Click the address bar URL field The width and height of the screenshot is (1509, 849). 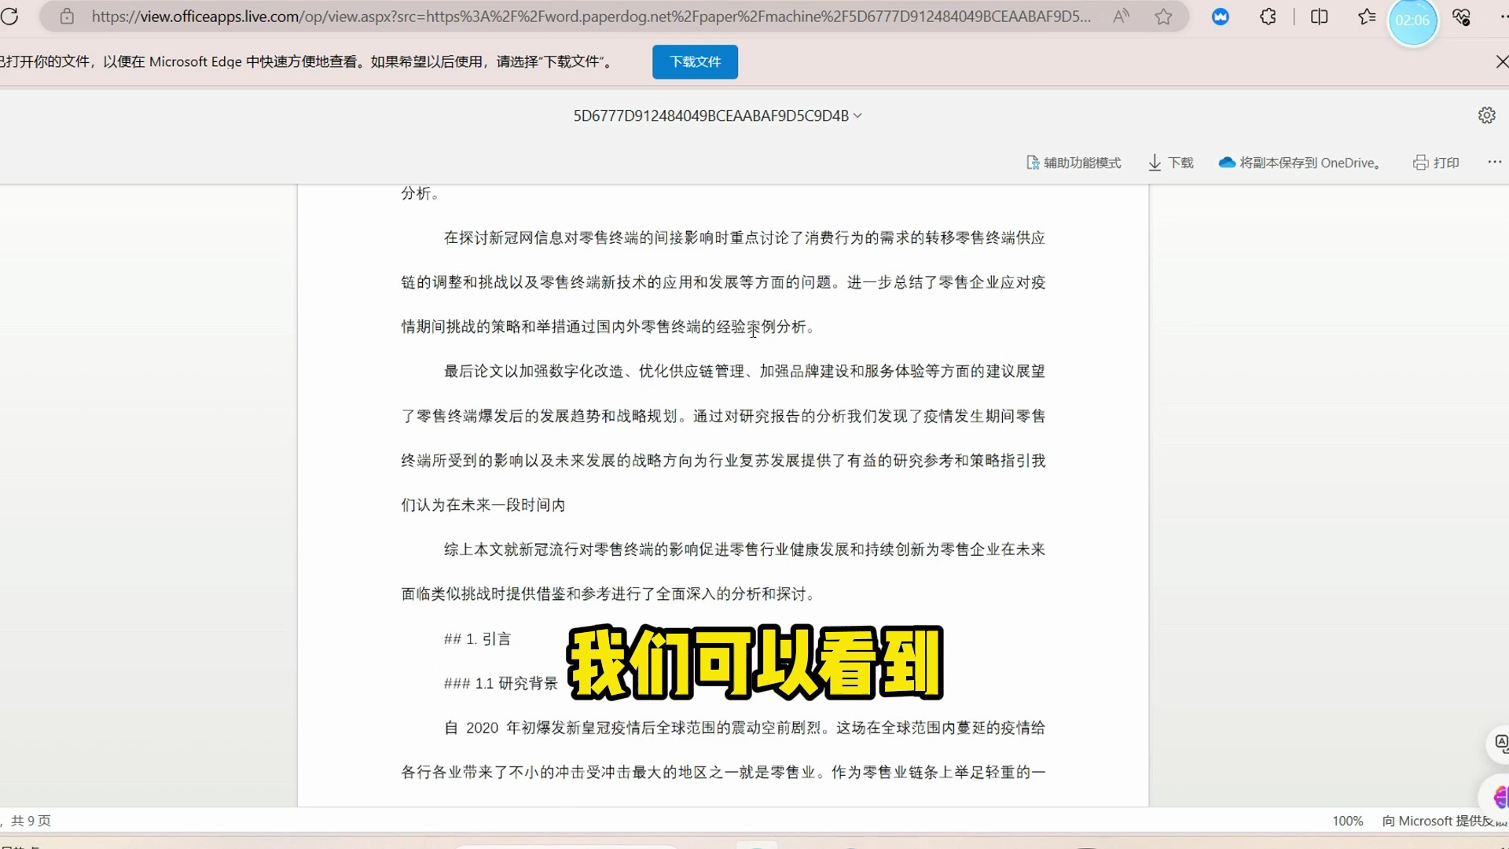[x=590, y=17]
